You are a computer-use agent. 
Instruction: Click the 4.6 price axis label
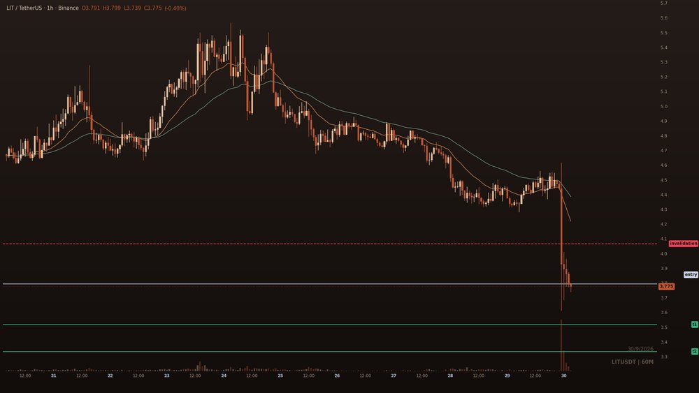664,165
